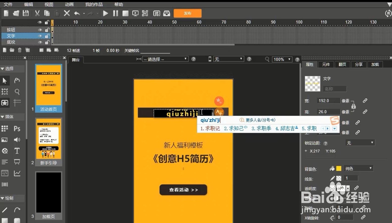392x223 pixels.
Task: Switch to the 分享 tab
Action: [x=359, y=64]
